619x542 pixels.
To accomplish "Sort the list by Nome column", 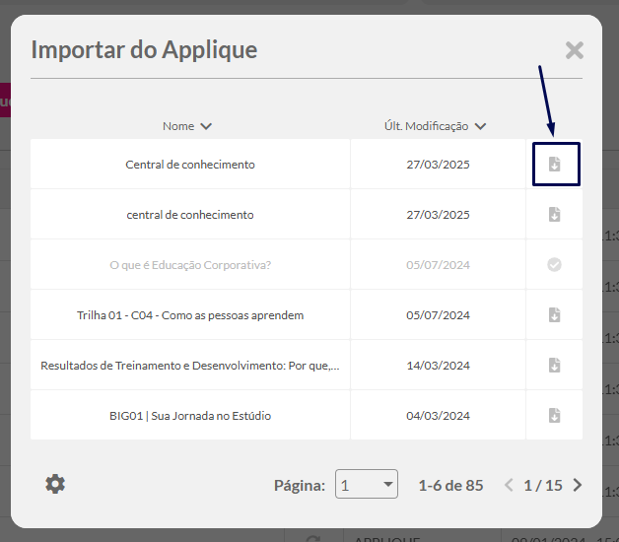I will [x=187, y=126].
